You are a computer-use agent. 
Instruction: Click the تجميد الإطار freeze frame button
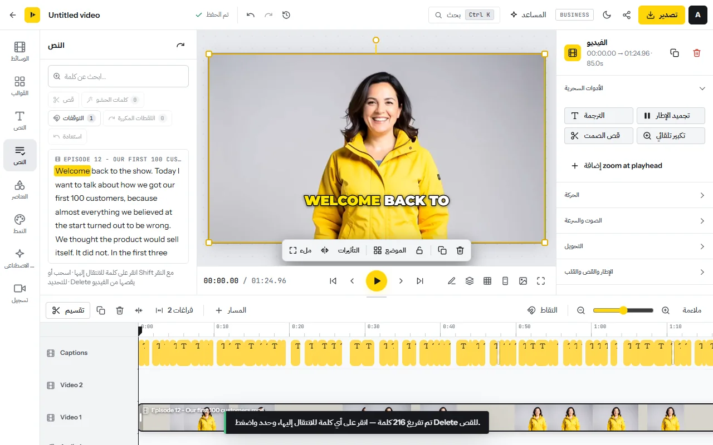671,116
